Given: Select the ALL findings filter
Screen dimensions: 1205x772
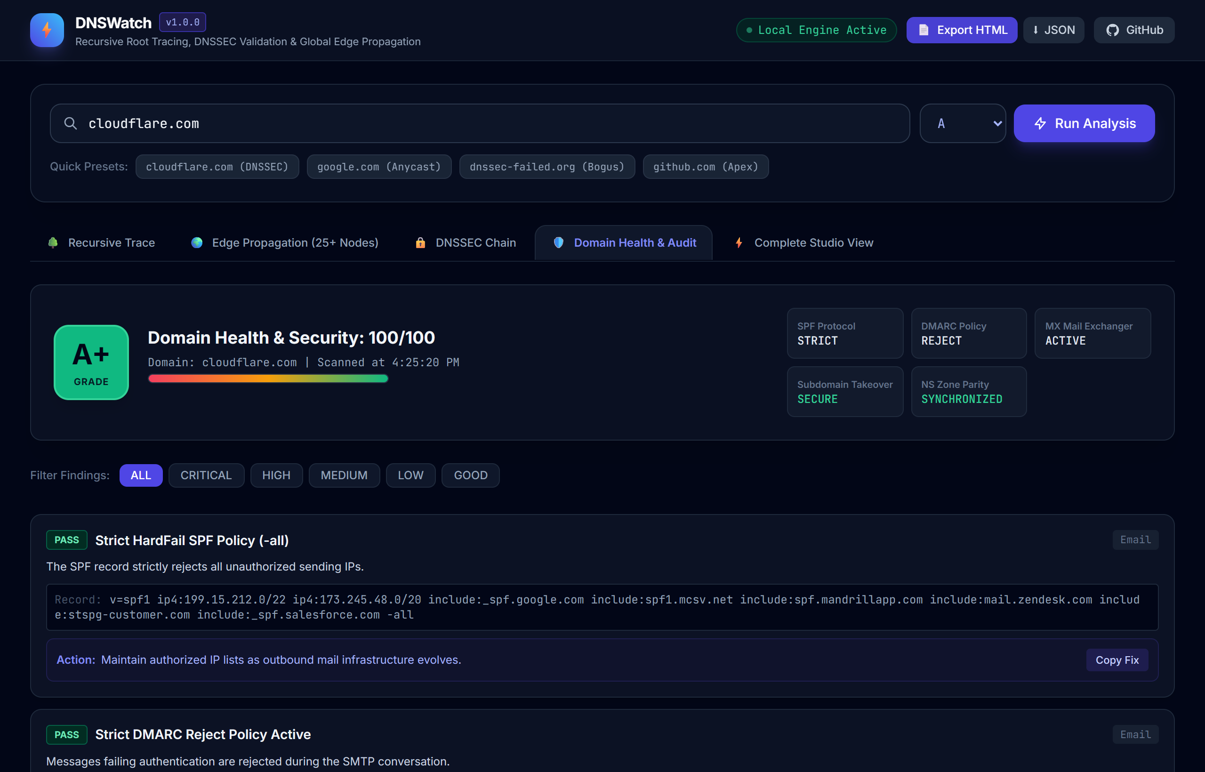Looking at the screenshot, I should tap(141, 475).
